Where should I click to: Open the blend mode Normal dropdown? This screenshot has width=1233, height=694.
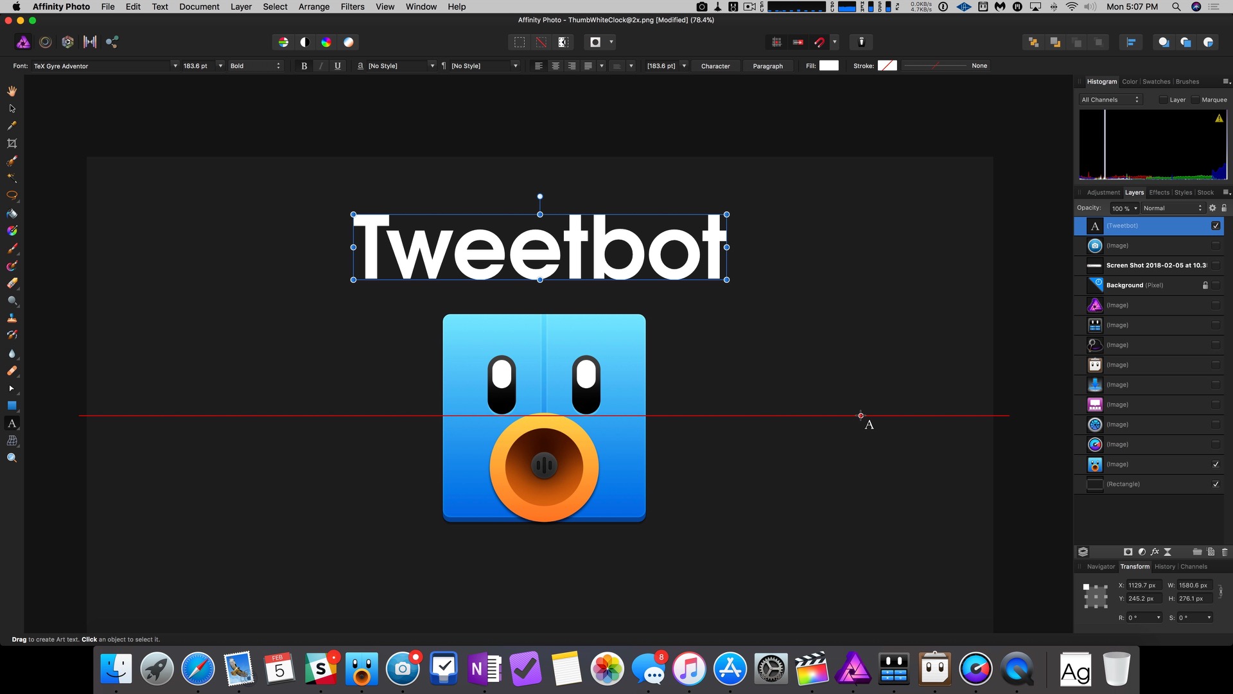(1172, 208)
